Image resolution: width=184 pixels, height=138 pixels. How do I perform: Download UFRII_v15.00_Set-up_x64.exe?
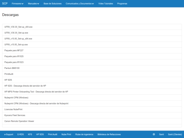[92, 39]
